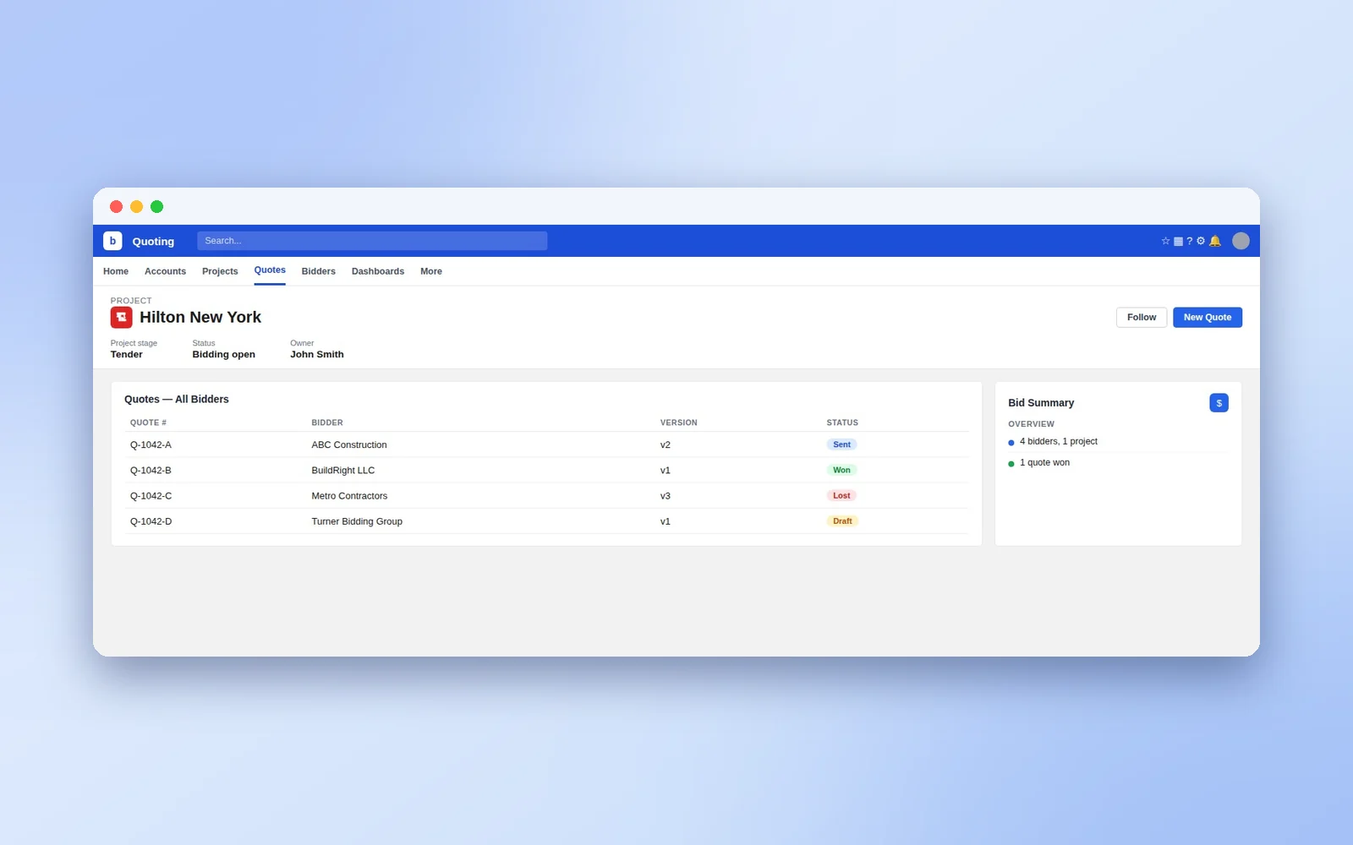Image resolution: width=1353 pixels, height=845 pixels.
Task: Click the VERSION column header
Action: tap(679, 422)
